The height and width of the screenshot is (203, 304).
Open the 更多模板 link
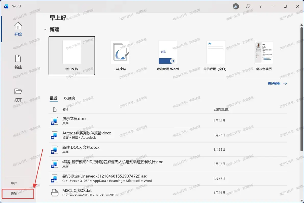click(x=274, y=83)
